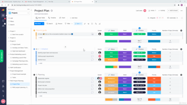The image size is (187, 105).
Task: Open the inbox tray icon
Action: click(3, 25)
